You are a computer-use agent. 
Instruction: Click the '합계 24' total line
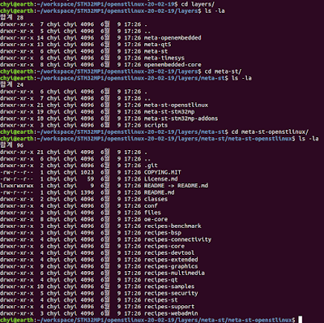click(12, 84)
